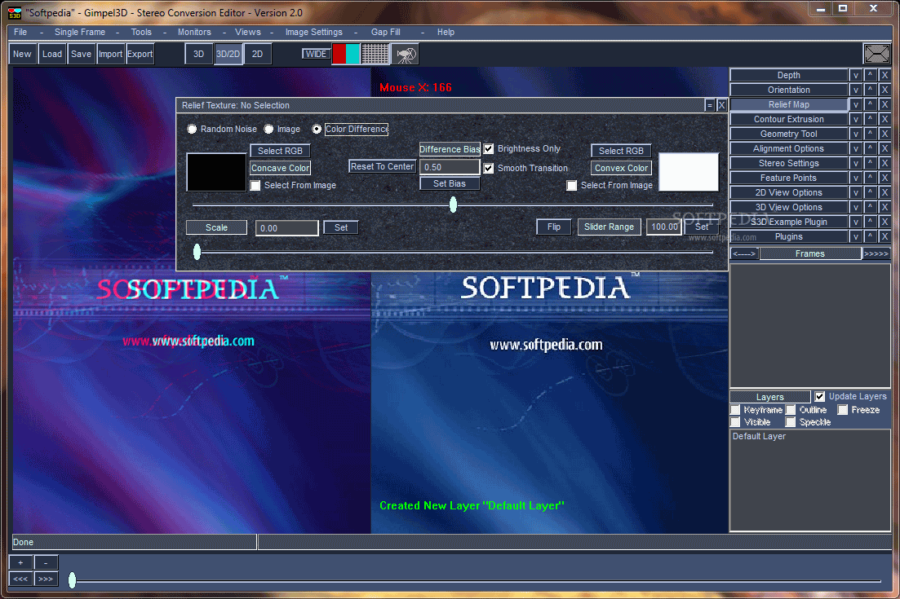The image size is (900, 599).
Task: Expand the Orientation panel with v arrow
Action: 856,90
